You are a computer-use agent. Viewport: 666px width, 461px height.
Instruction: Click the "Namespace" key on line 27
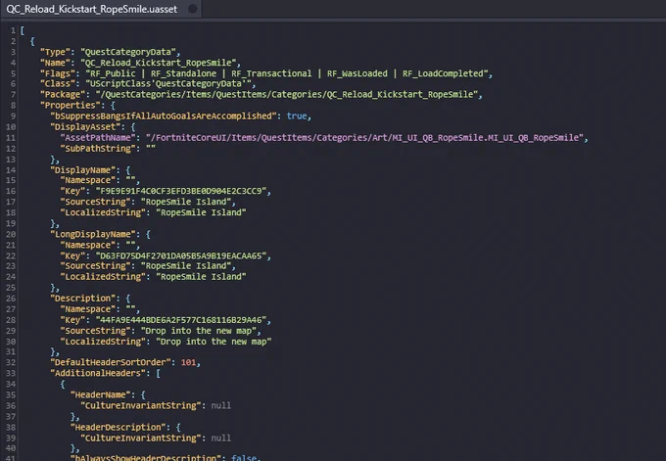[x=88, y=309]
